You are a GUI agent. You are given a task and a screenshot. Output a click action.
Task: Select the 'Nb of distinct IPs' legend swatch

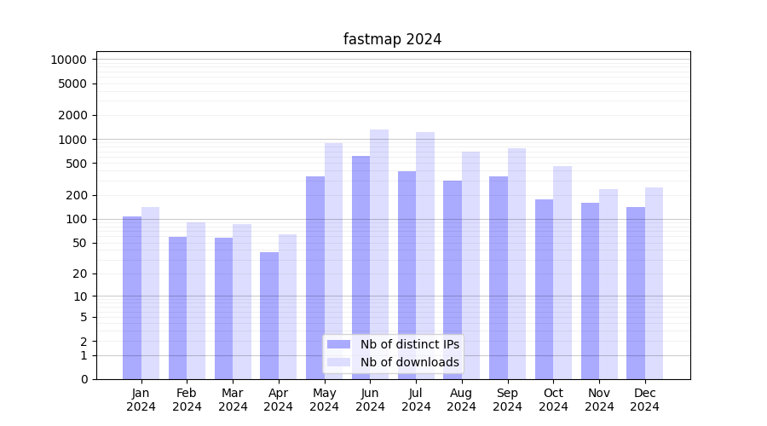pyautogui.click(x=338, y=344)
